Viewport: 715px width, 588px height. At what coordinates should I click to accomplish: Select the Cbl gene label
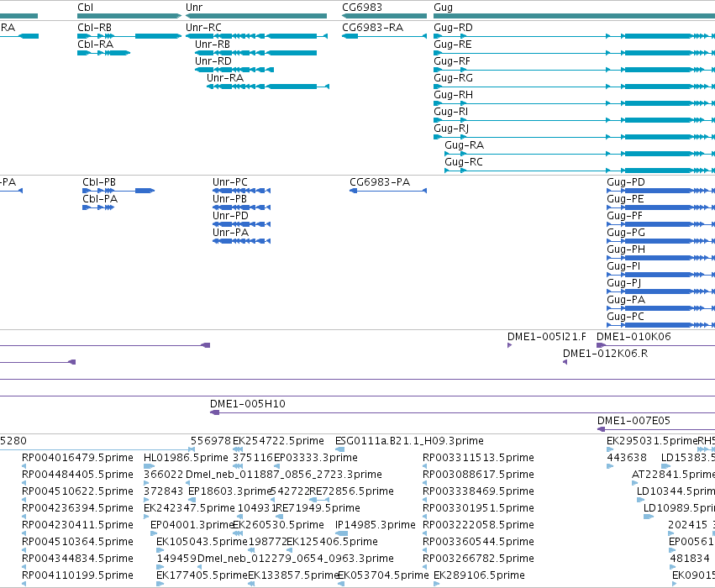(x=85, y=8)
